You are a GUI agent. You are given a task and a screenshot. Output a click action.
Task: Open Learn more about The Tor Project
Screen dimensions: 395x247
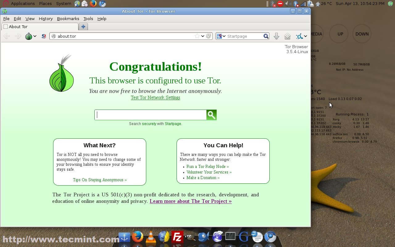191,201
